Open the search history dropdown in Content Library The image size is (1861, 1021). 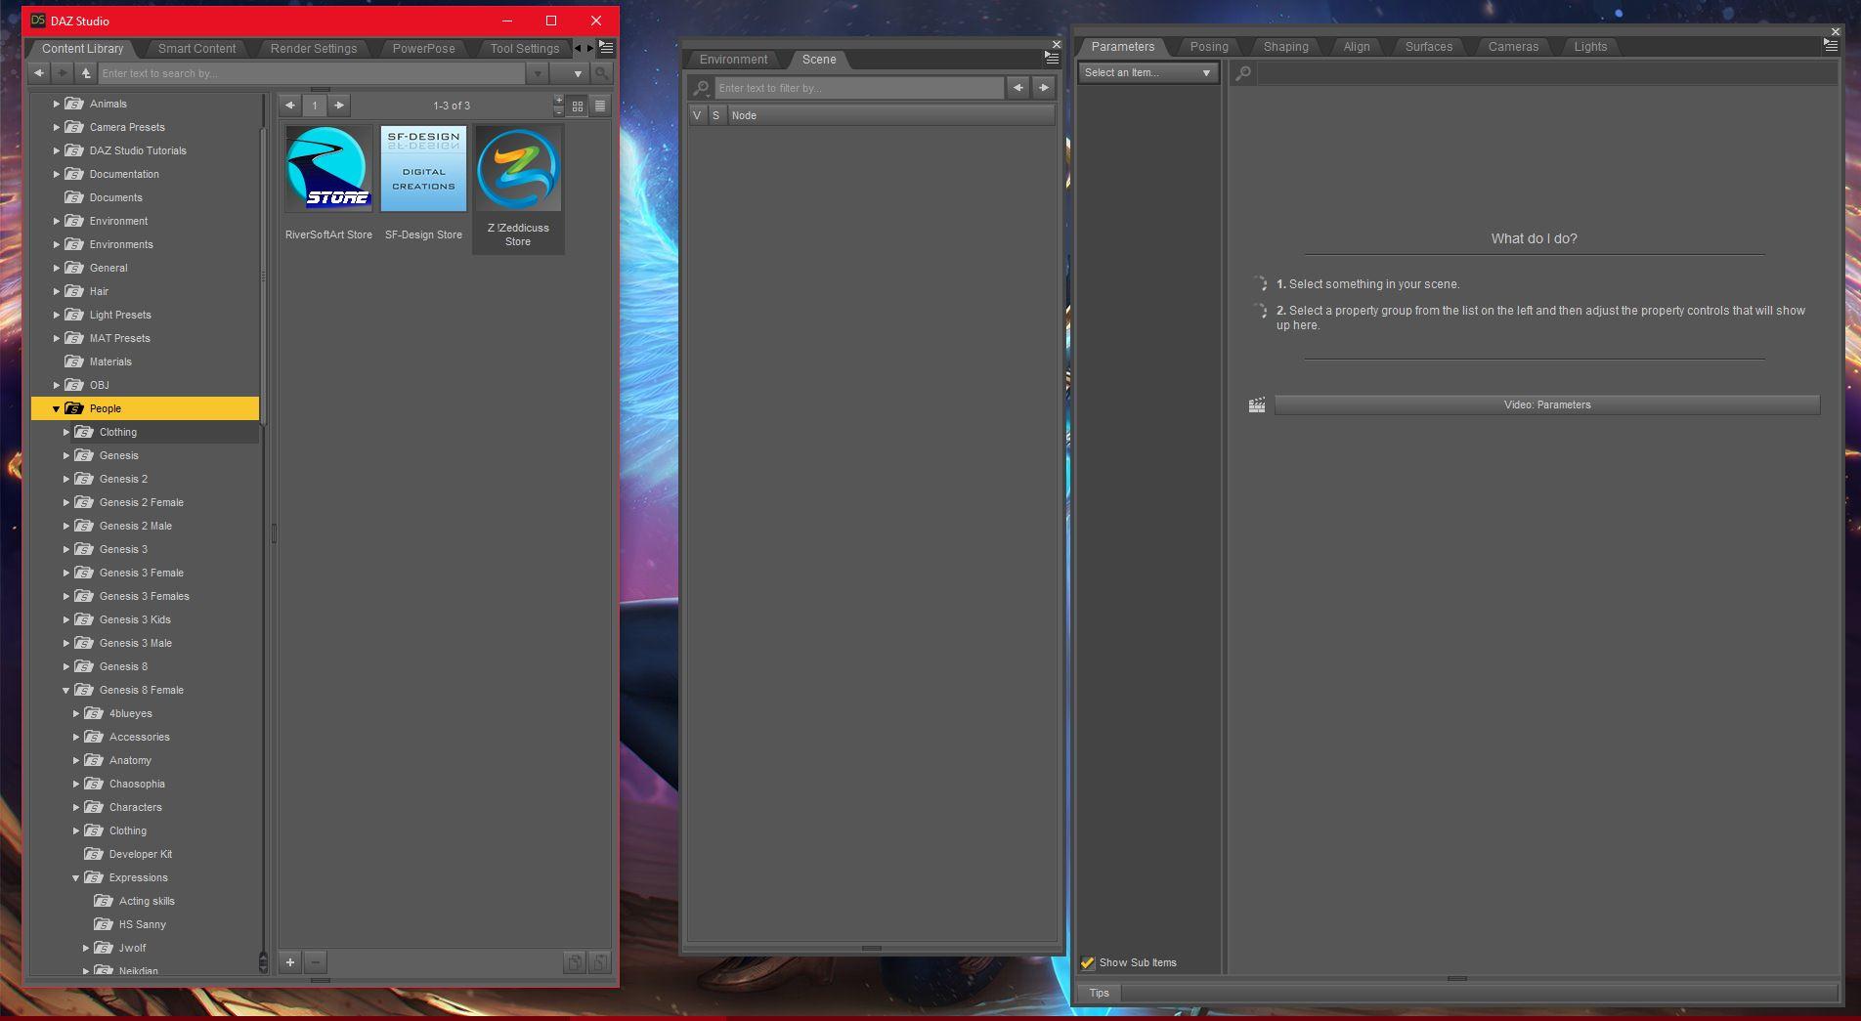pyautogui.click(x=538, y=73)
